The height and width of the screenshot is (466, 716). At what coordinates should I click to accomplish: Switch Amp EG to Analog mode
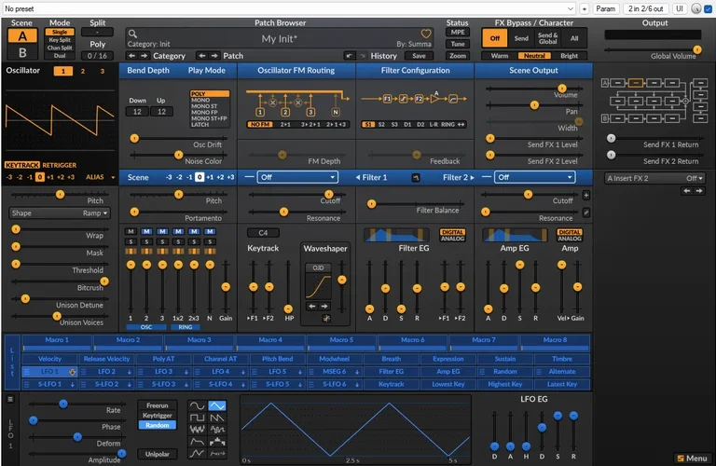point(570,239)
